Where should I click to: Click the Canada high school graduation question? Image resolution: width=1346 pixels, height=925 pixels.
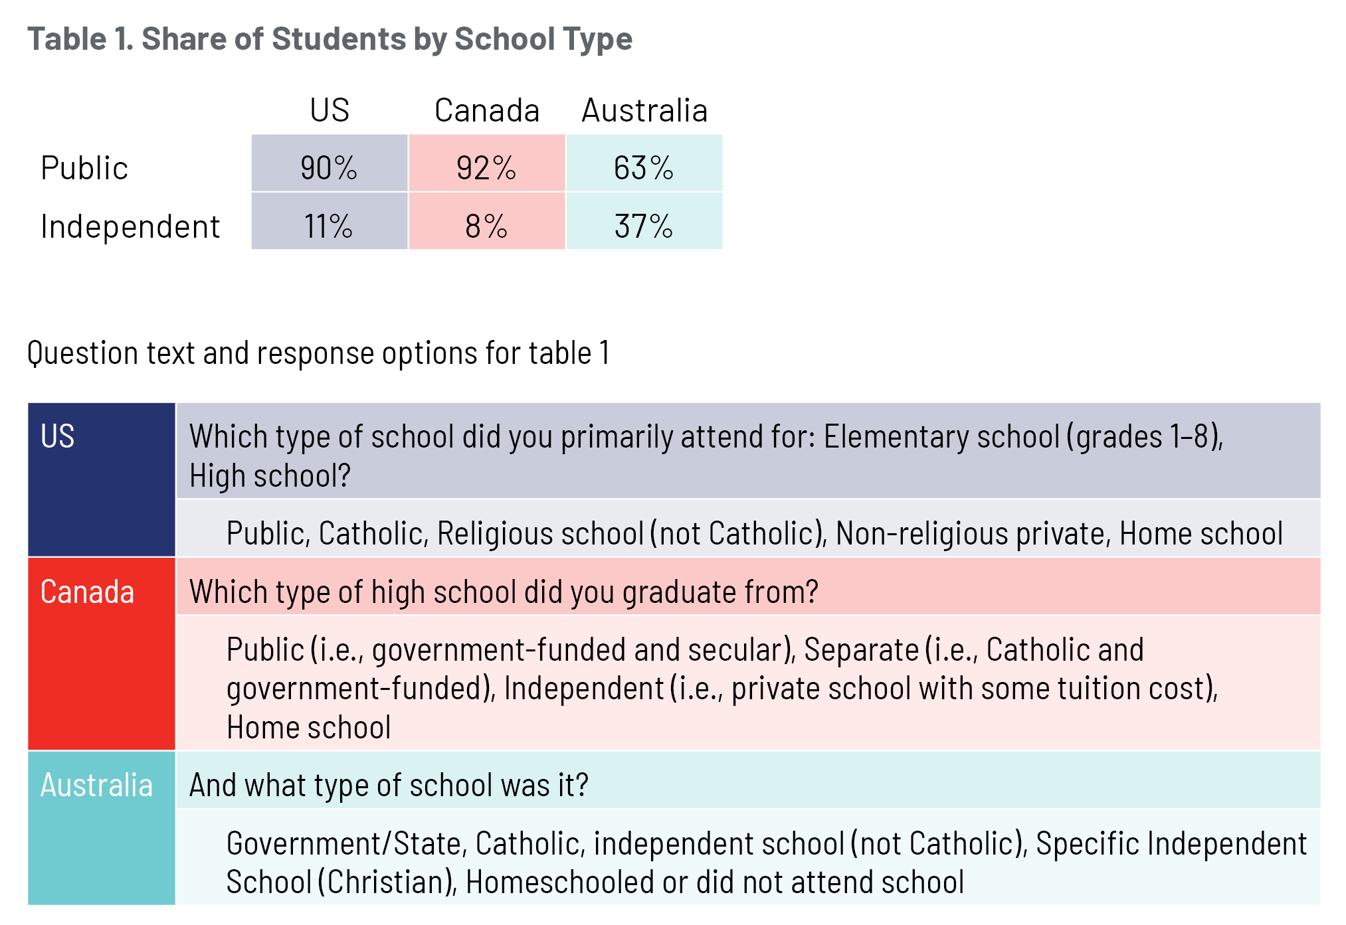tap(504, 591)
